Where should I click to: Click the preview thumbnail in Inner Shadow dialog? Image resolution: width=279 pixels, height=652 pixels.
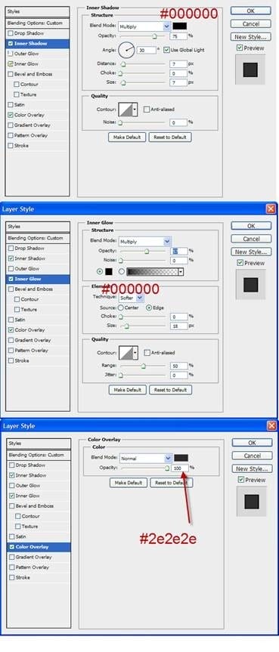(x=250, y=70)
